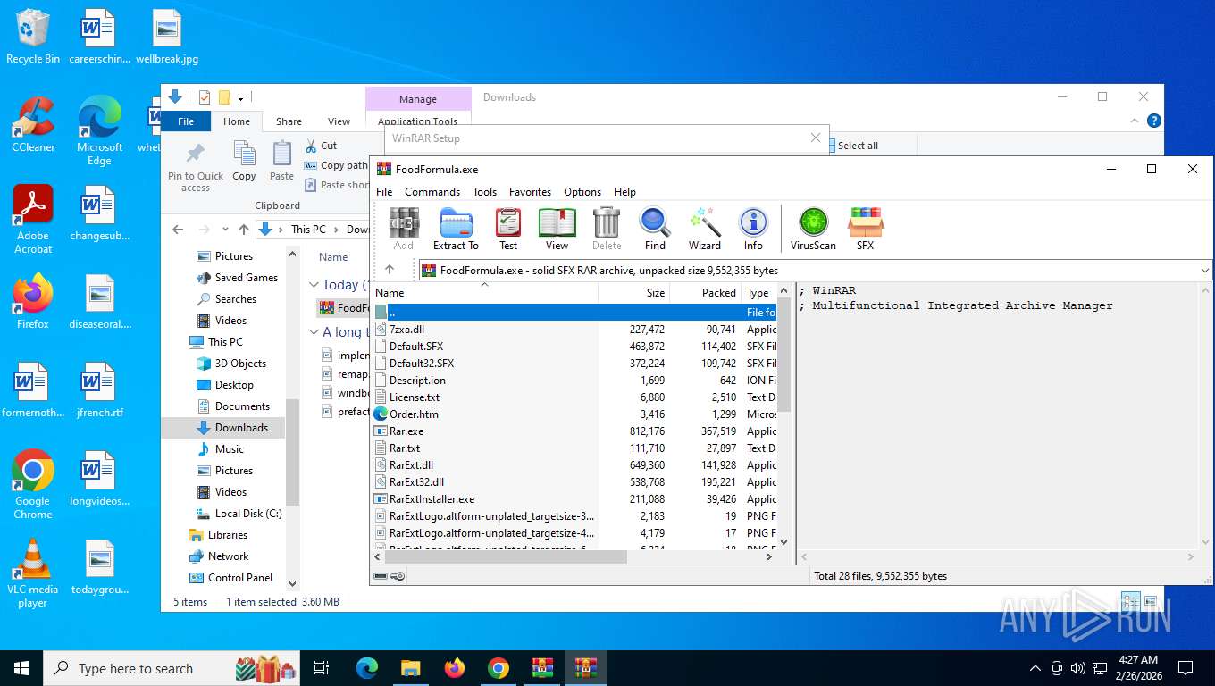Open Adobe Acrobat desktop shortcut
1215x686 pixels.
pos(33,220)
